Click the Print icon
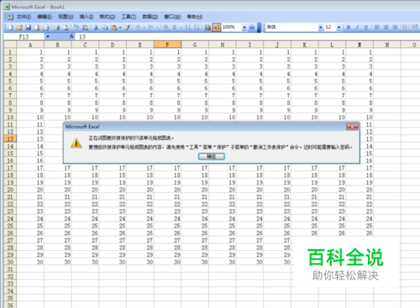 point(57,28)
